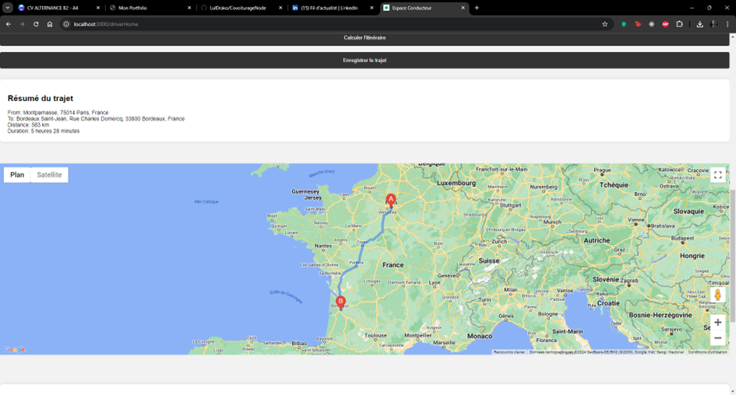Click the Autriche label on map
This screenshot has width=736, height=395.
(x=597, y=240)
